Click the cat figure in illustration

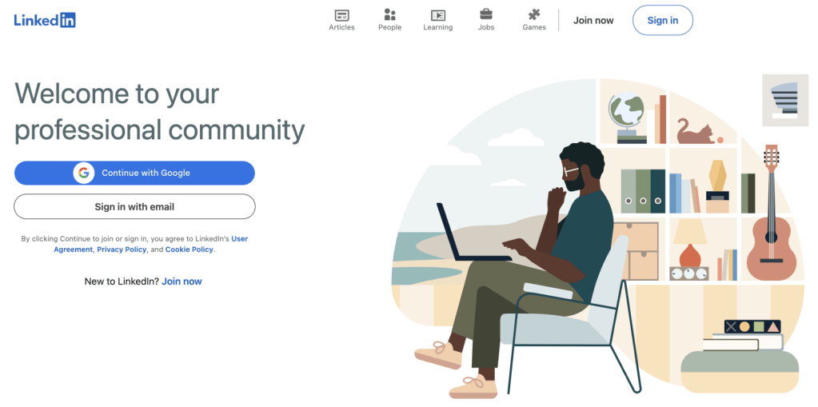(696, 131)
